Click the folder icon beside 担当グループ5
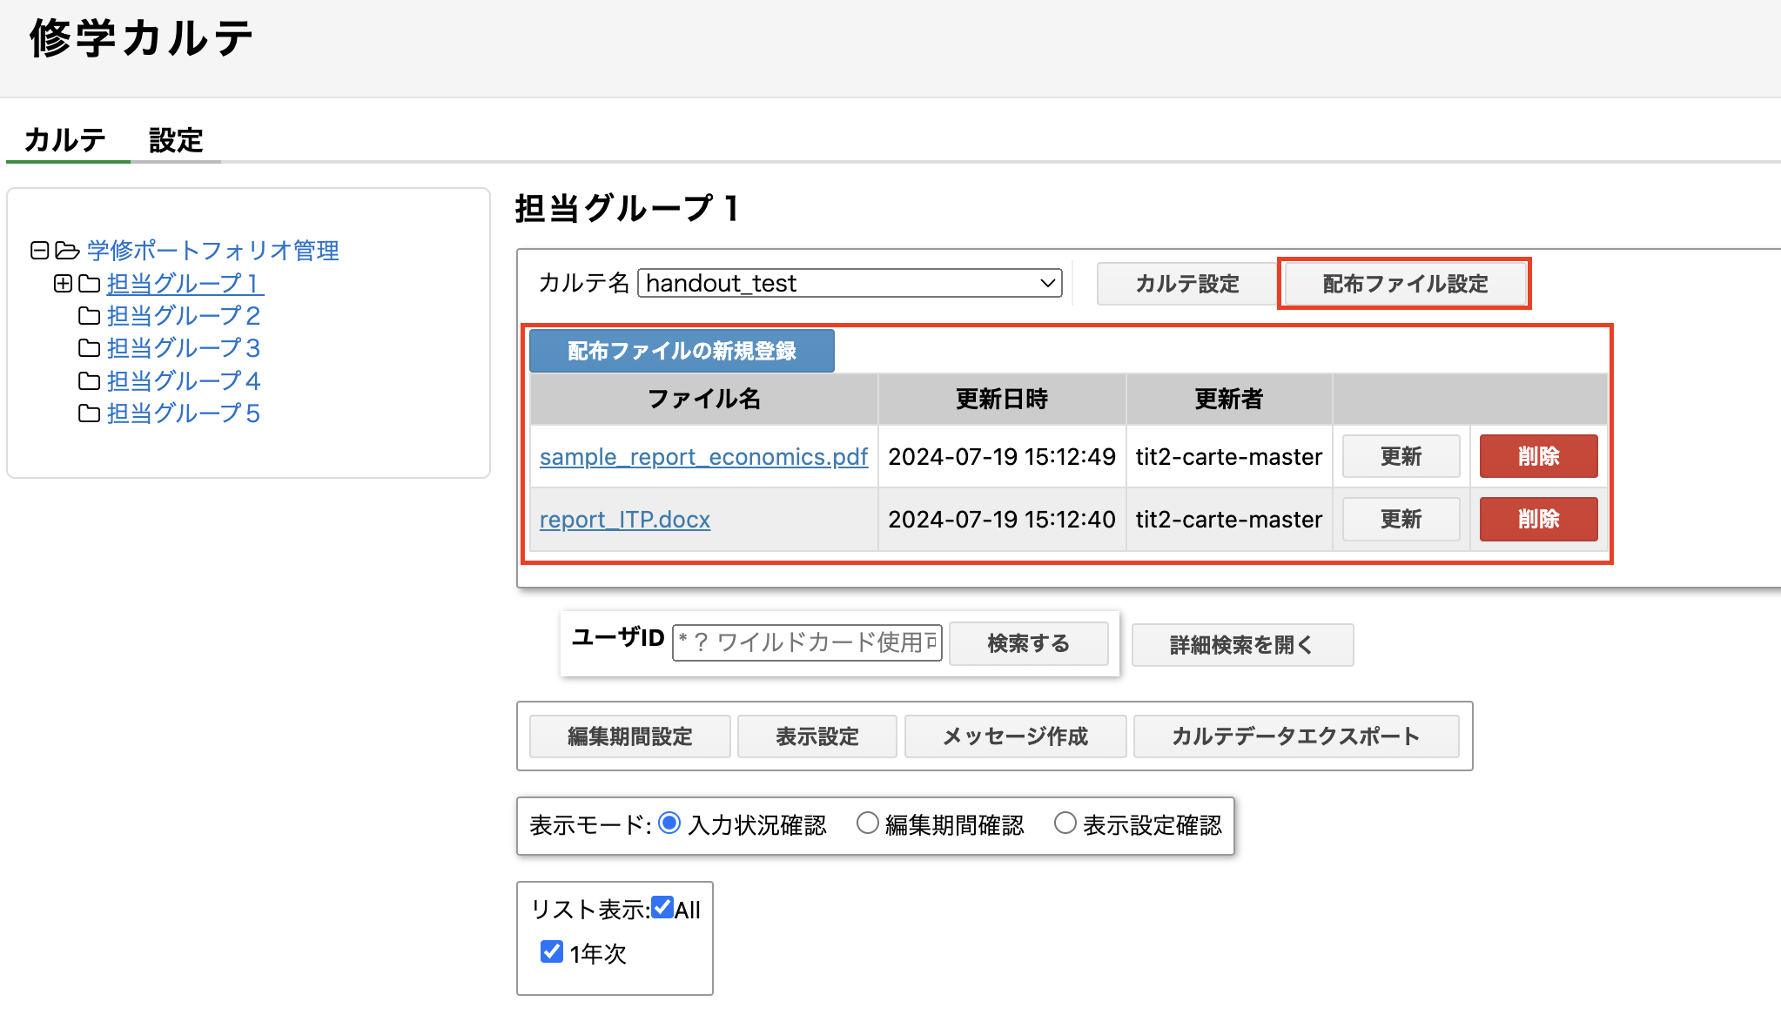The height and width of the screenshot is (1015, 1781). (90, 413)
